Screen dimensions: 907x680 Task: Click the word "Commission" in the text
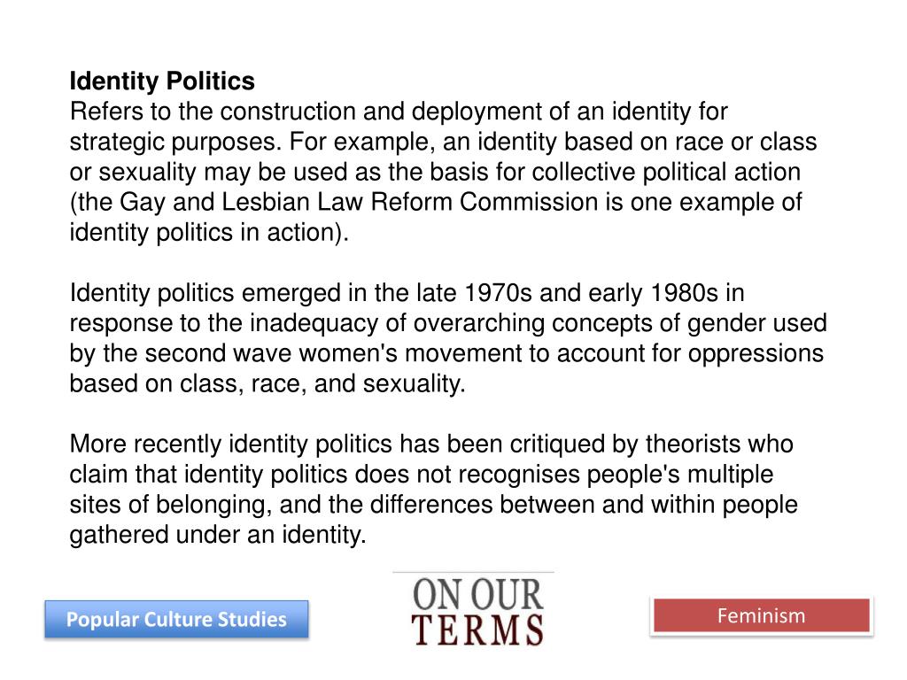529,202
